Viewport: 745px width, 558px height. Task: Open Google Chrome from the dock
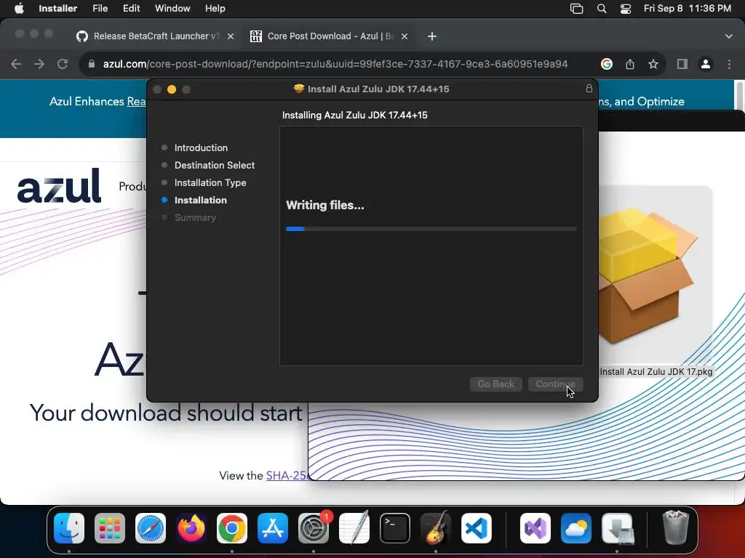232,528
